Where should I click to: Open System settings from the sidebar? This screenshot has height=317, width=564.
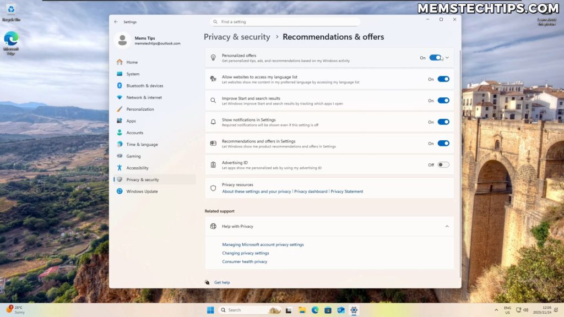(x=133, y=74)
